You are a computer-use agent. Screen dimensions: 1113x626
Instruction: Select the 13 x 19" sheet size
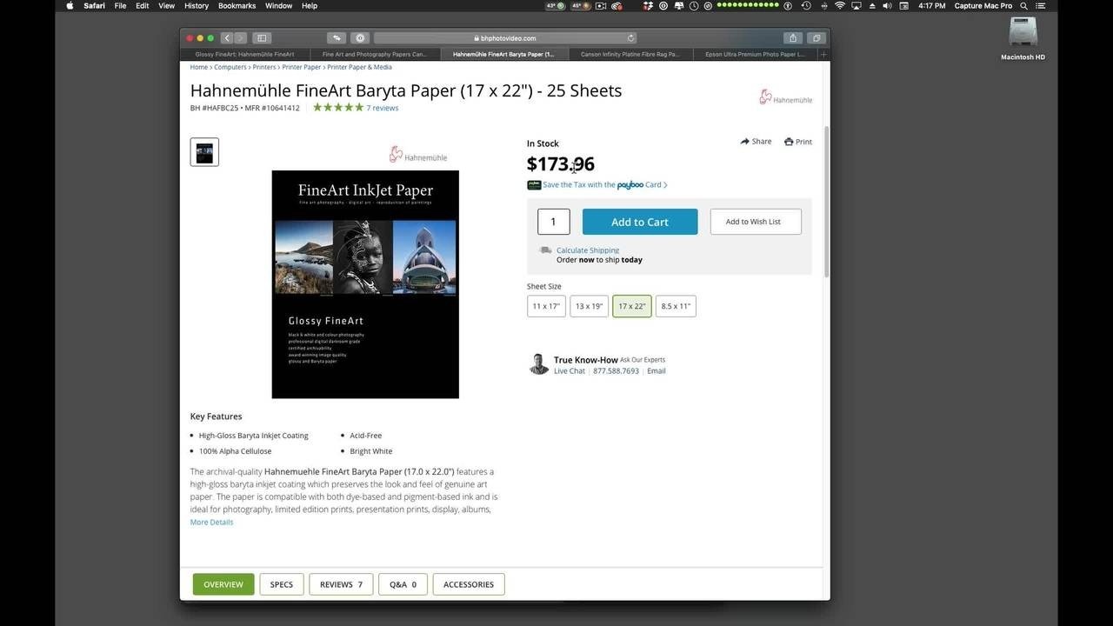(x=589, y=306)
